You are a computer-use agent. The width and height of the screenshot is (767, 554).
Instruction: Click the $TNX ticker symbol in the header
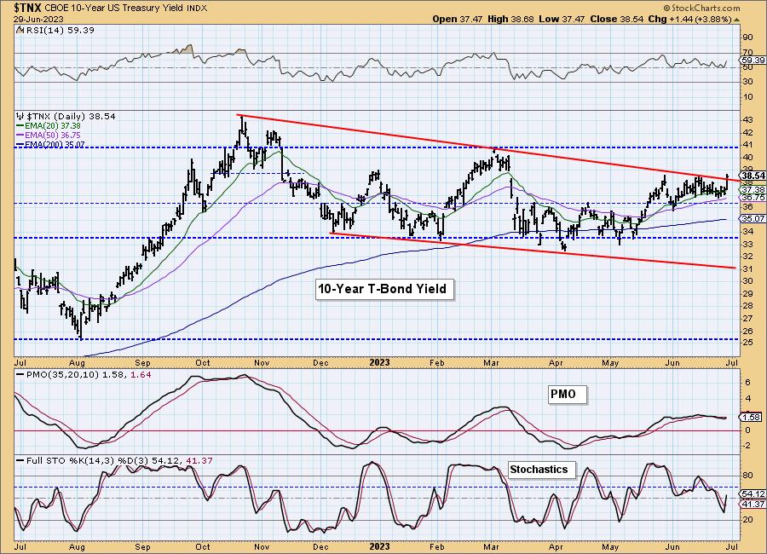coord(28,8)
